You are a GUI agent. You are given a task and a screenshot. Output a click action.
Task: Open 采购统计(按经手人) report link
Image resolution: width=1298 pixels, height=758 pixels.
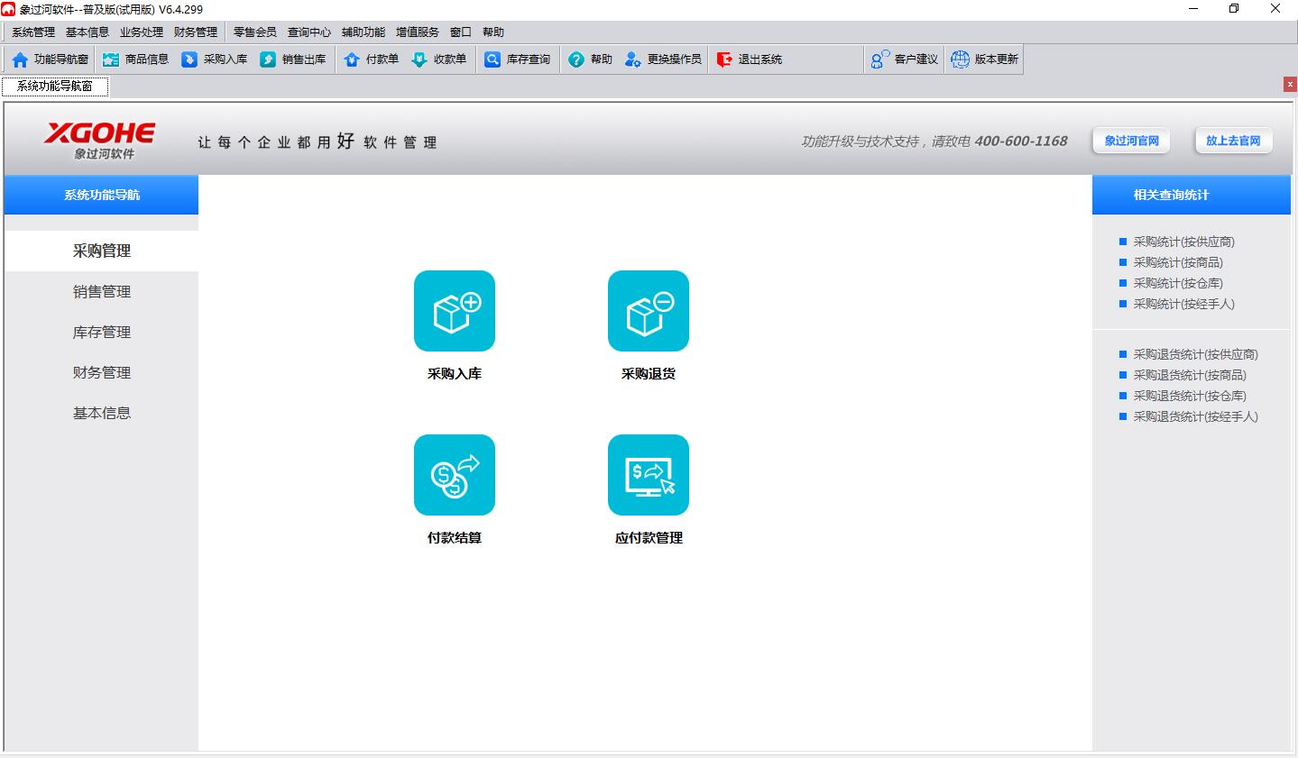click(1183, 304)
